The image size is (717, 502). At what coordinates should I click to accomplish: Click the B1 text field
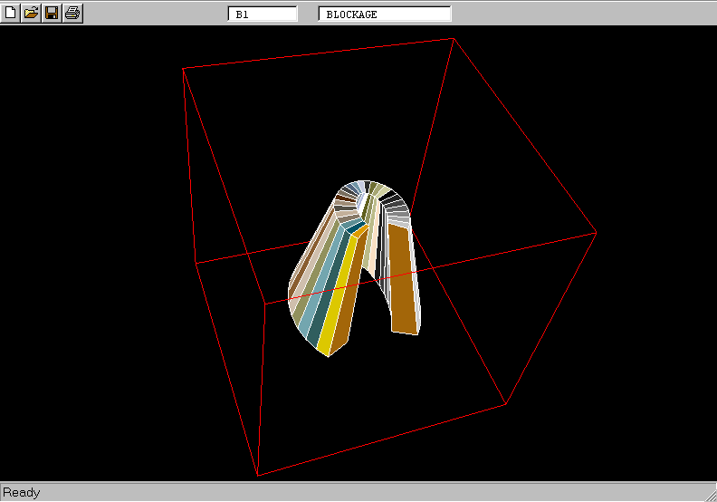point(263,14)
